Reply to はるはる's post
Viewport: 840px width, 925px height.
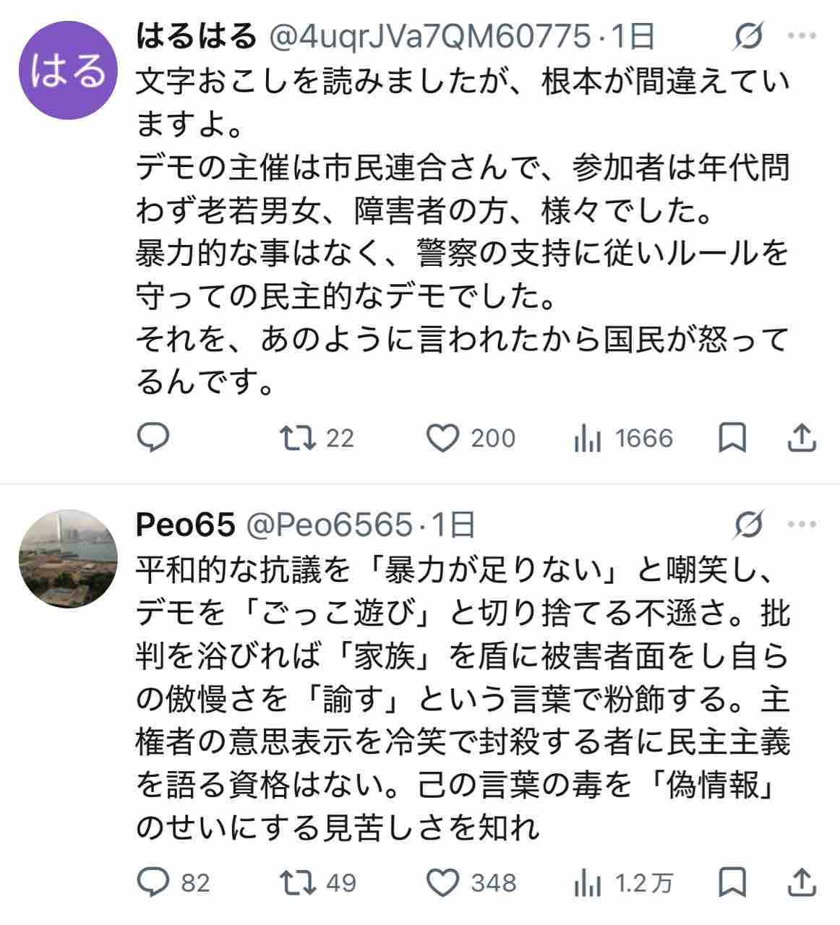pos(153,438)
